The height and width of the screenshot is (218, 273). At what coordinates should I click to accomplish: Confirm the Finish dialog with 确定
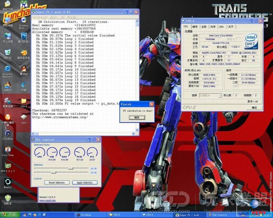[x=137, y=117]
